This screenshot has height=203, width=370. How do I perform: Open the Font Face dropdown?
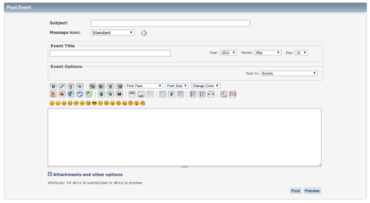[144, 86]
